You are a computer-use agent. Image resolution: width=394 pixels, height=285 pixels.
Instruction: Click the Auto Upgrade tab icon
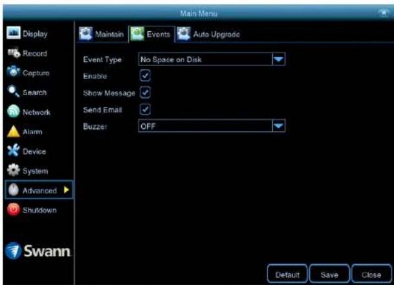pyautogui.click(x=184, y=34)
